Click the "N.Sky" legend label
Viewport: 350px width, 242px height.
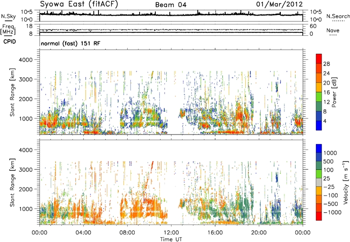pos(8,16)
